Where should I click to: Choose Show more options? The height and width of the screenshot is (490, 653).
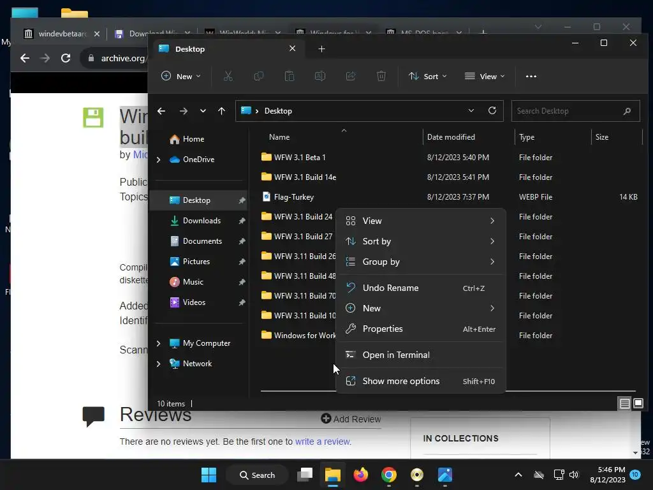click(421, 382)
